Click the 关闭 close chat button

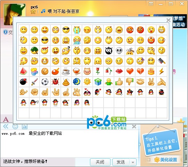100,162
